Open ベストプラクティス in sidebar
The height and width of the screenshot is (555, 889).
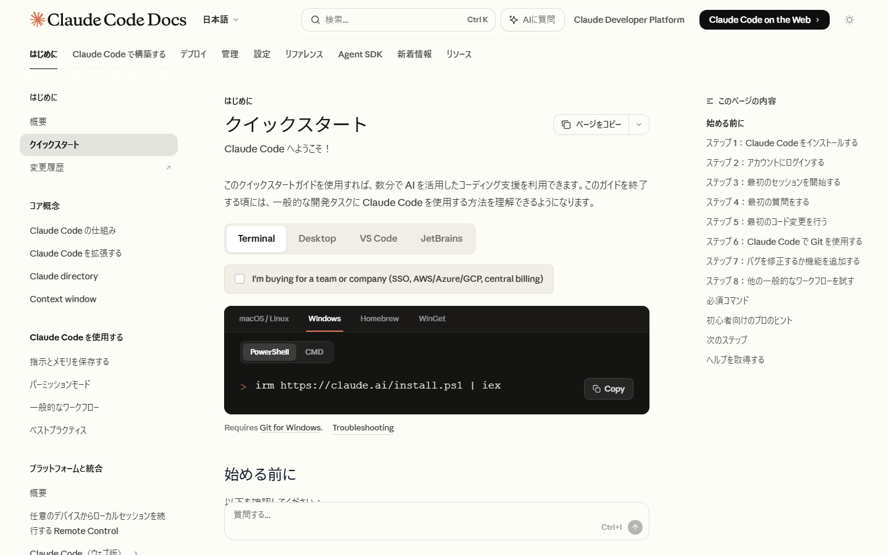point(99,430)
